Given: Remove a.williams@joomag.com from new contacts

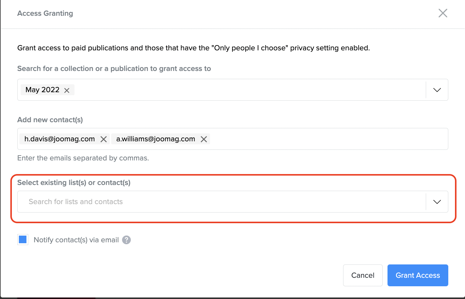Looking at the screenshot, I should 204,139.
